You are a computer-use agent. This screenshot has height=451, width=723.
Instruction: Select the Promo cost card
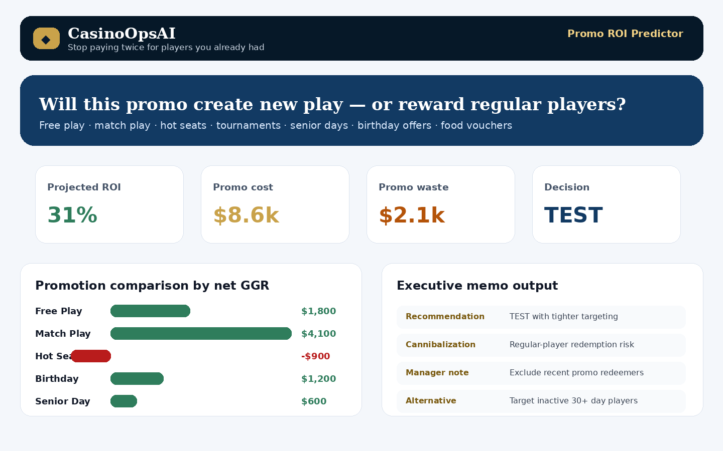275,204
